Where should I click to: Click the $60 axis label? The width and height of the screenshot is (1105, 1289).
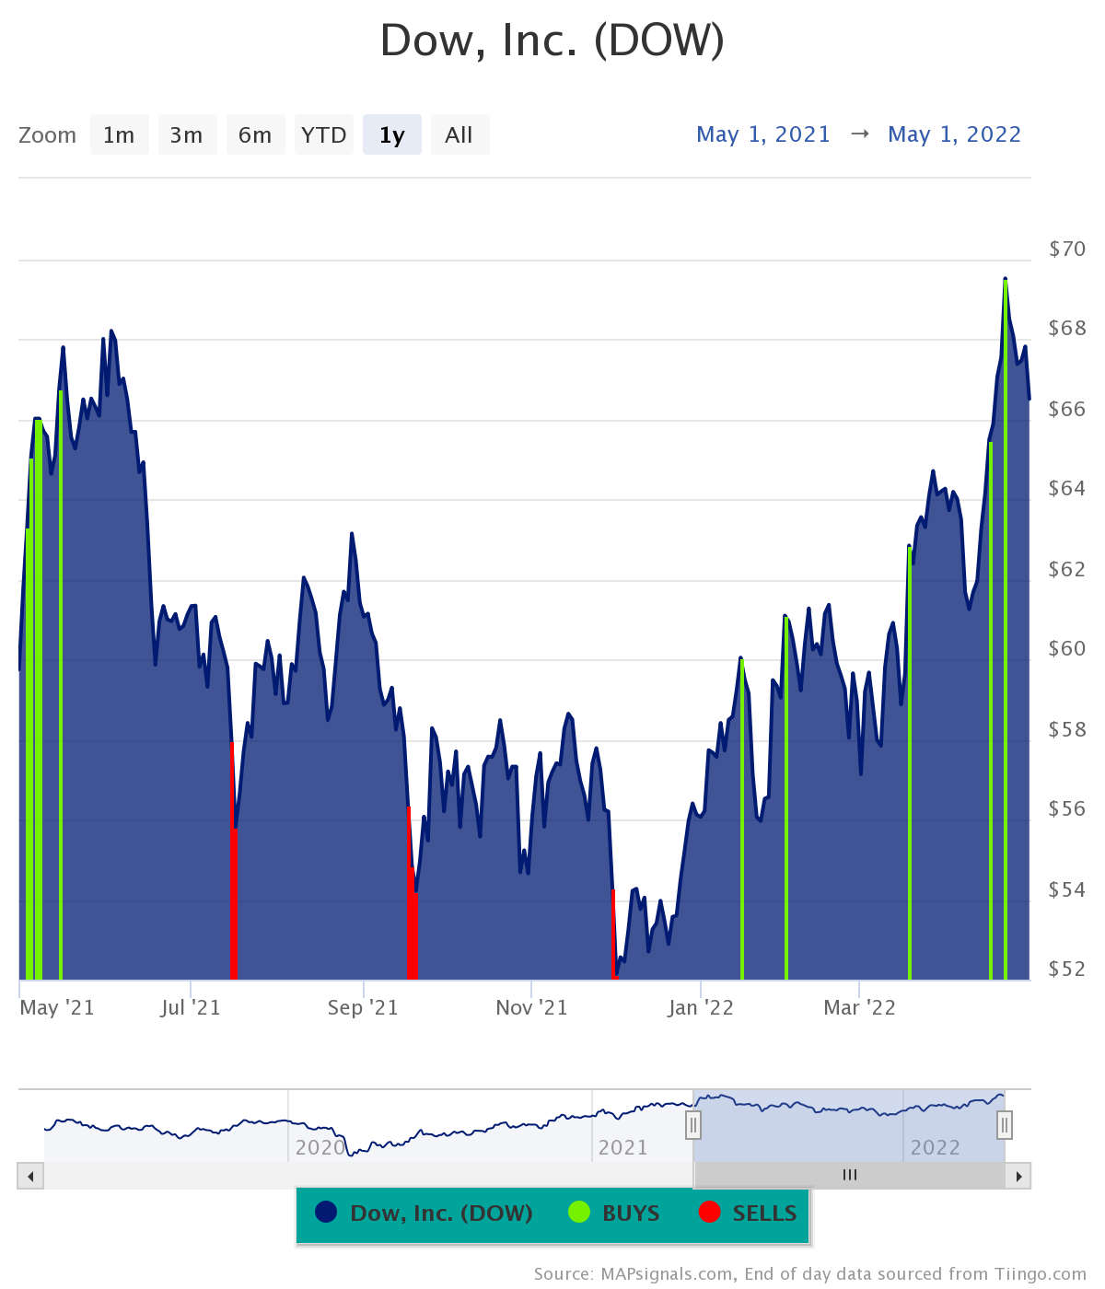[1067, 648]
